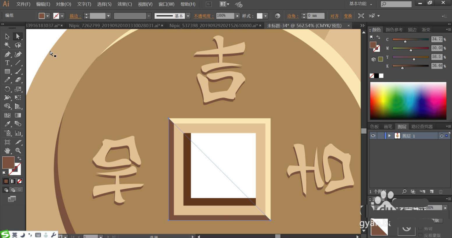Choose the Rectangle tool

(7, 71)
